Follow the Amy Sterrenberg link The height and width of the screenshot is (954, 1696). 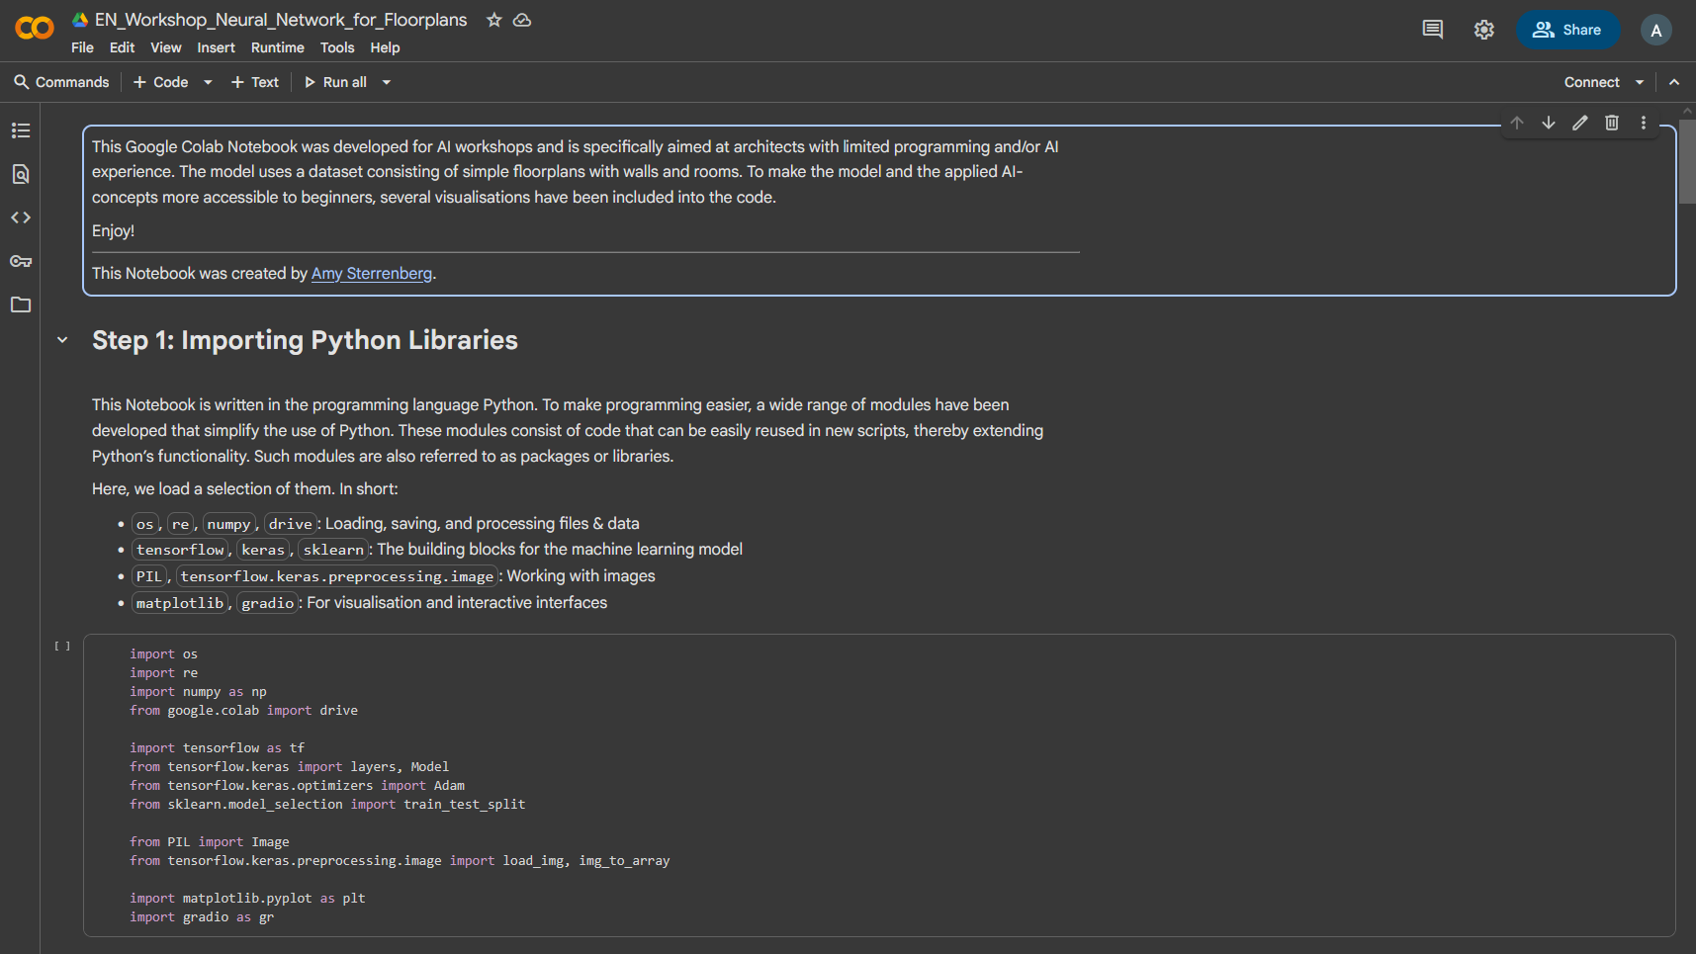372,274
